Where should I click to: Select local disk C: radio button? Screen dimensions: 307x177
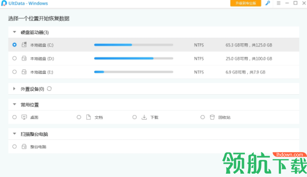15,45
